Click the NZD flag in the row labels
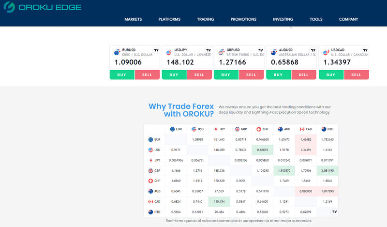The width and height of the screenshot is (387, 227). pyautogui.click(x=151, y=212)
